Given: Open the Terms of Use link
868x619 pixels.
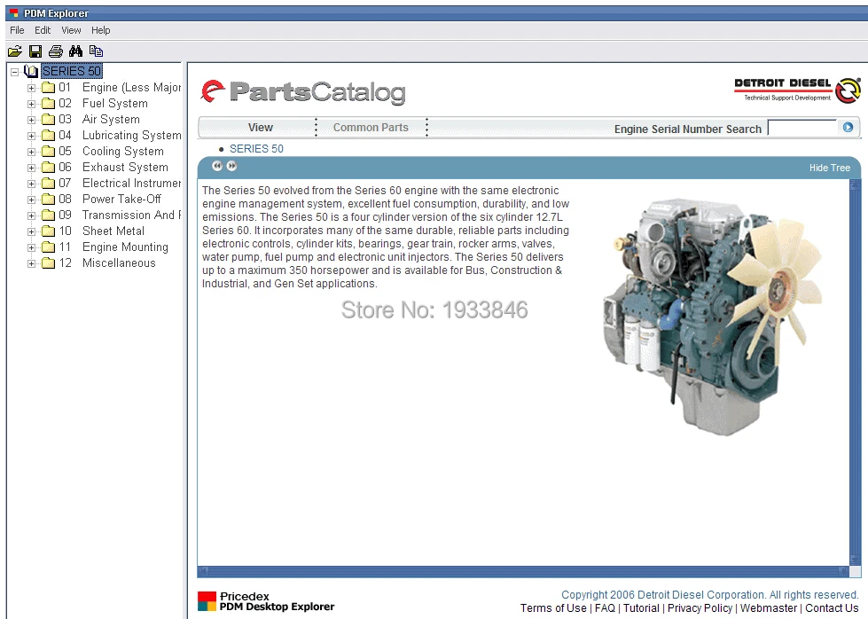Looking at the screenshot, I should click(x=553, y=608).
